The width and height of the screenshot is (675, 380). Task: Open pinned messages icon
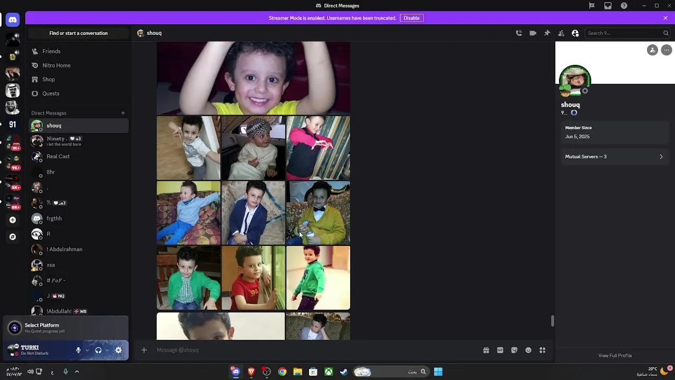point(547,33)
